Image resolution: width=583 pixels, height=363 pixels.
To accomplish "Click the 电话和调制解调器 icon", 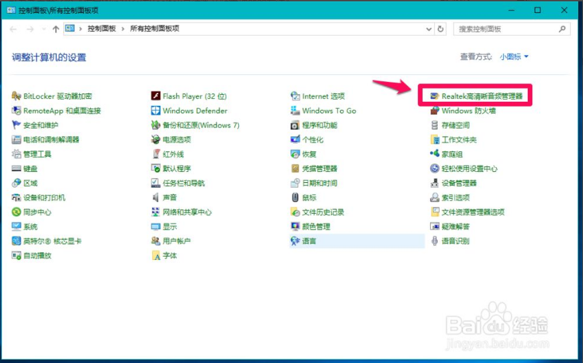I will pos(17,140).
